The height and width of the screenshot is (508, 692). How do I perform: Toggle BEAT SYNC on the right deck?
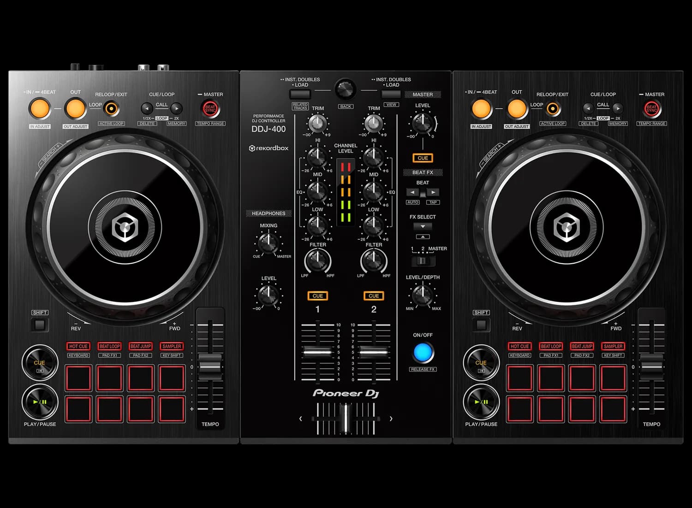pos(652,109)
